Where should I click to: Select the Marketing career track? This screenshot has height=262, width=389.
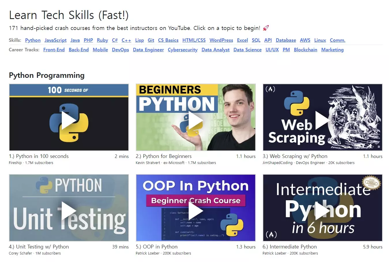click(x=332, y=50)
